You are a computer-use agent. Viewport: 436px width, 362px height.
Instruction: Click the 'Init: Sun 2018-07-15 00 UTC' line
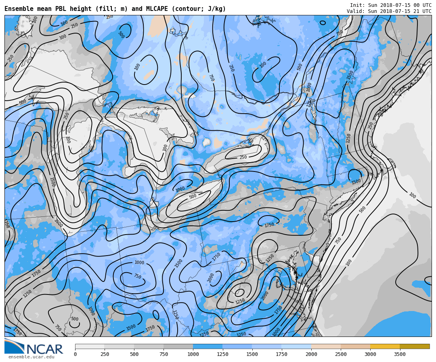coord(391,5)
